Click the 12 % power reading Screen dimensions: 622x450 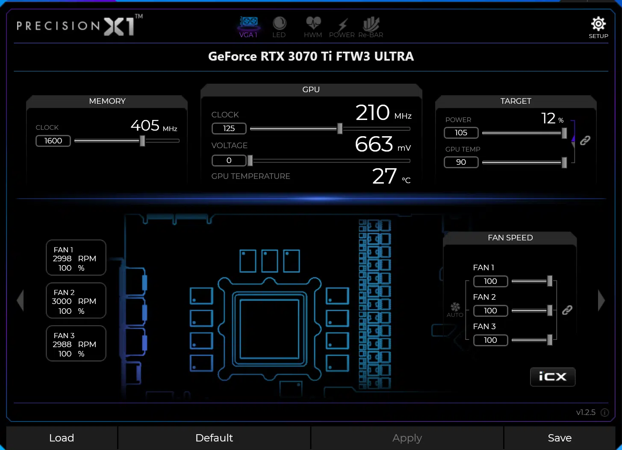tap(552, 118)
